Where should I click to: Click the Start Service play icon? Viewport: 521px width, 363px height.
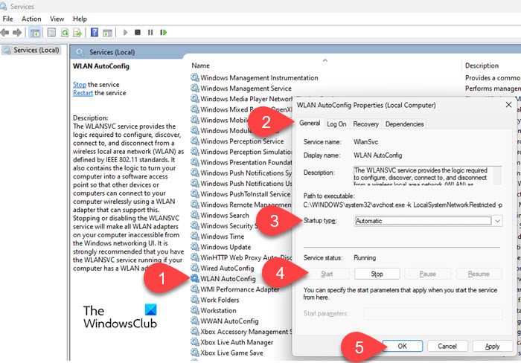tap(125, 32)
